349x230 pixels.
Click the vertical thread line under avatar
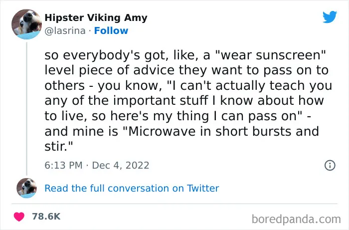pos(27,109)
